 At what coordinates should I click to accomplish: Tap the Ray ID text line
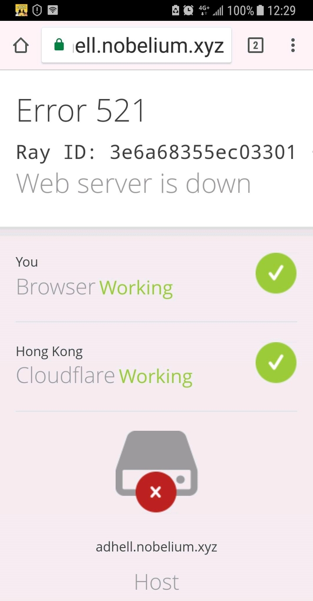pyautogui.click(x=156, y=153)
